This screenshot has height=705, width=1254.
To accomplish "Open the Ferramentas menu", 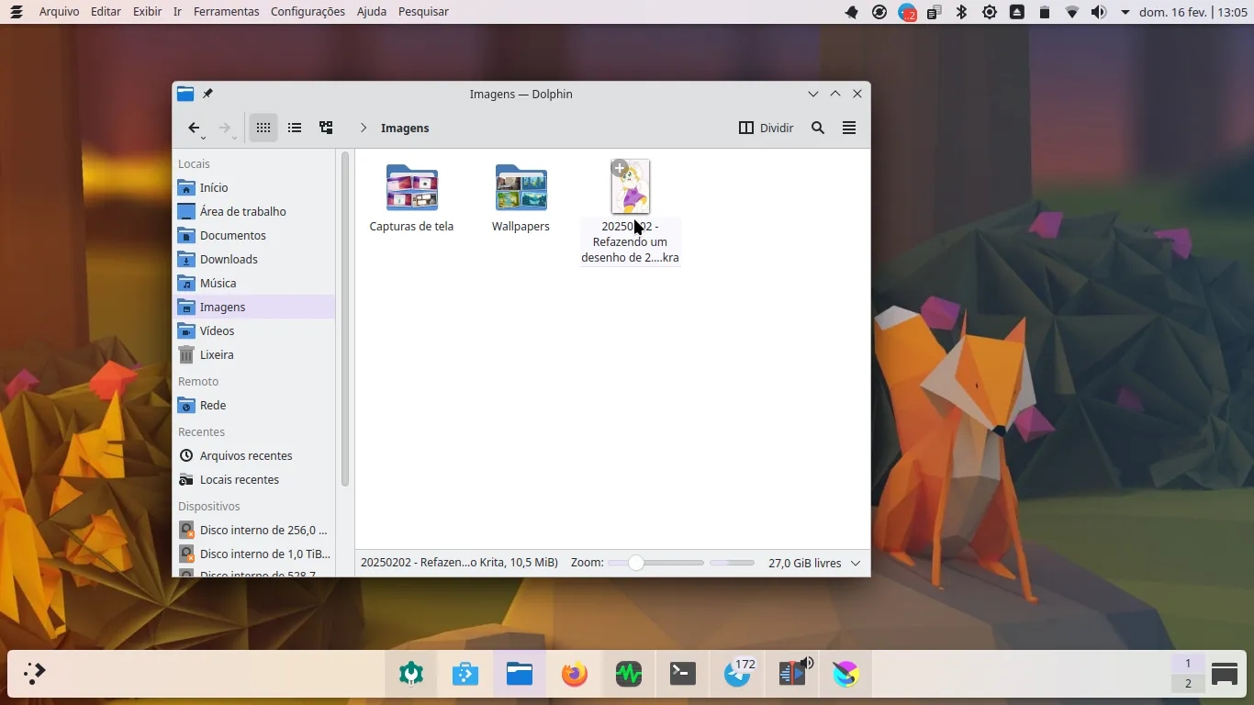I will click(x=226, y=12).
